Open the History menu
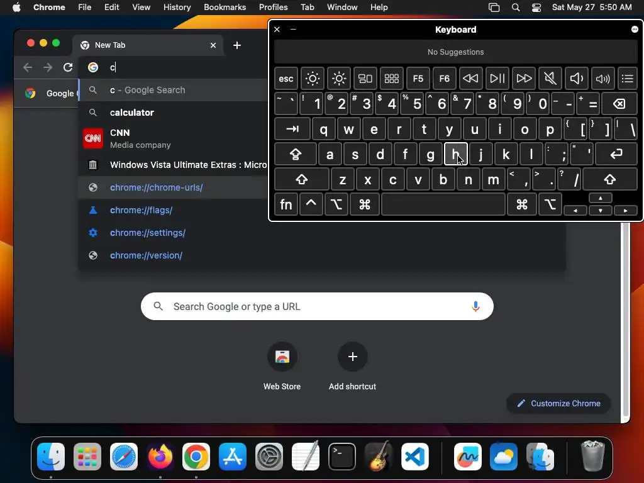Screen dimensions: 644x483 [x=177, y=7]
